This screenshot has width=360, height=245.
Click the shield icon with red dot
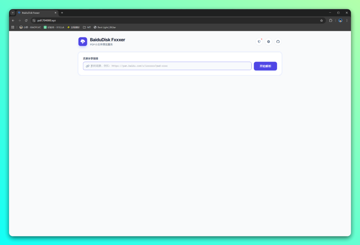(259, 42)
